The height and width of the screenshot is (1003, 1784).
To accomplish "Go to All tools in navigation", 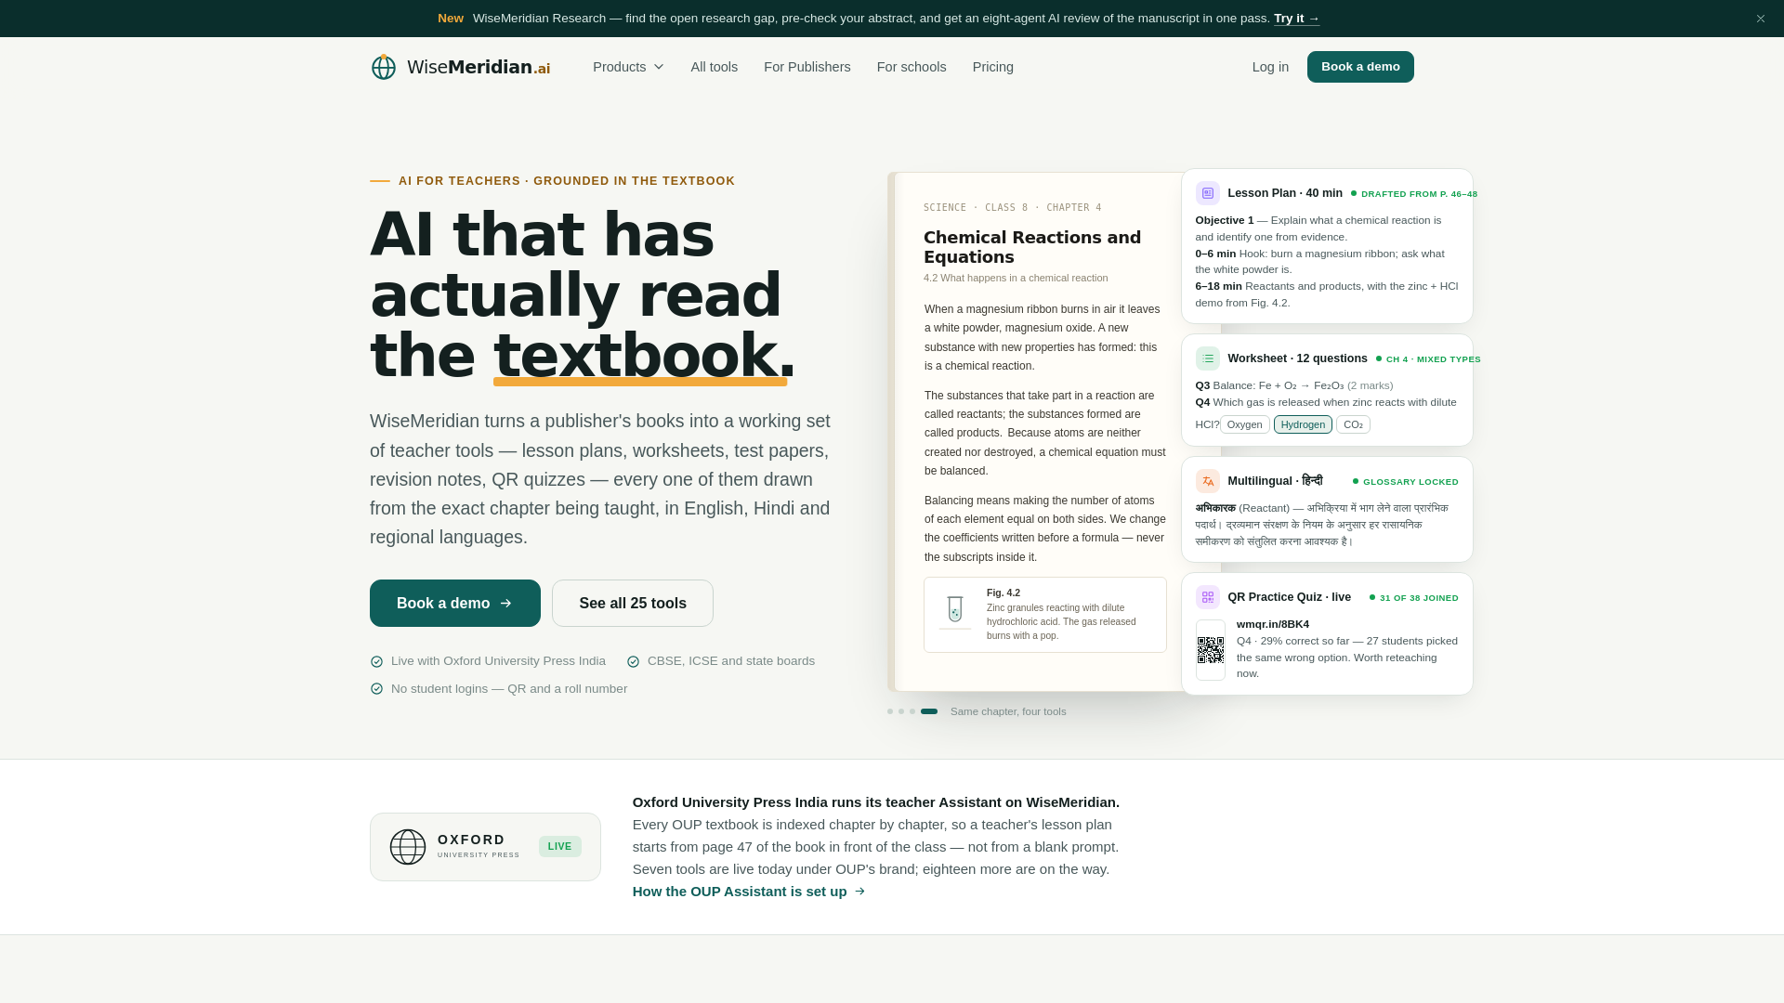I will click(714, 67).
